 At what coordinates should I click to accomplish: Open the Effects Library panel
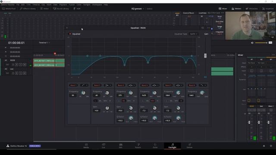click(28, 9)
